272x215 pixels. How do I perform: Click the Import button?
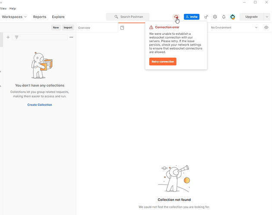pos(68,28)
